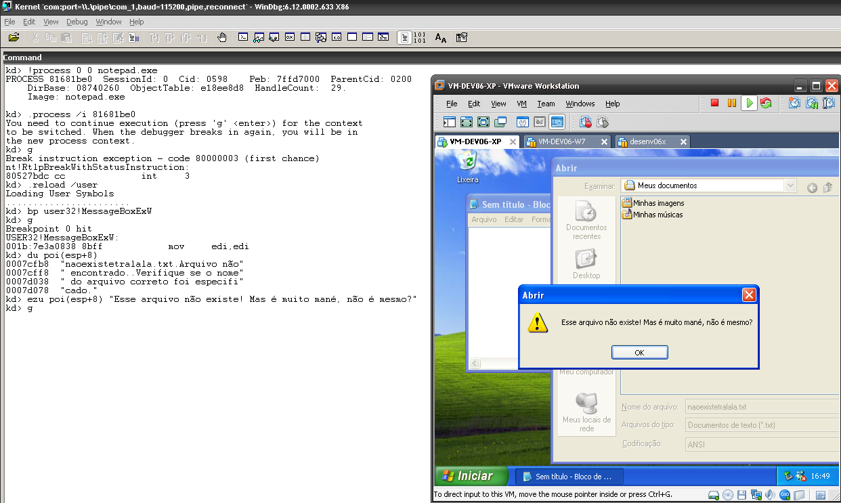Click the WinDbg open source file icon

(14, 38)
